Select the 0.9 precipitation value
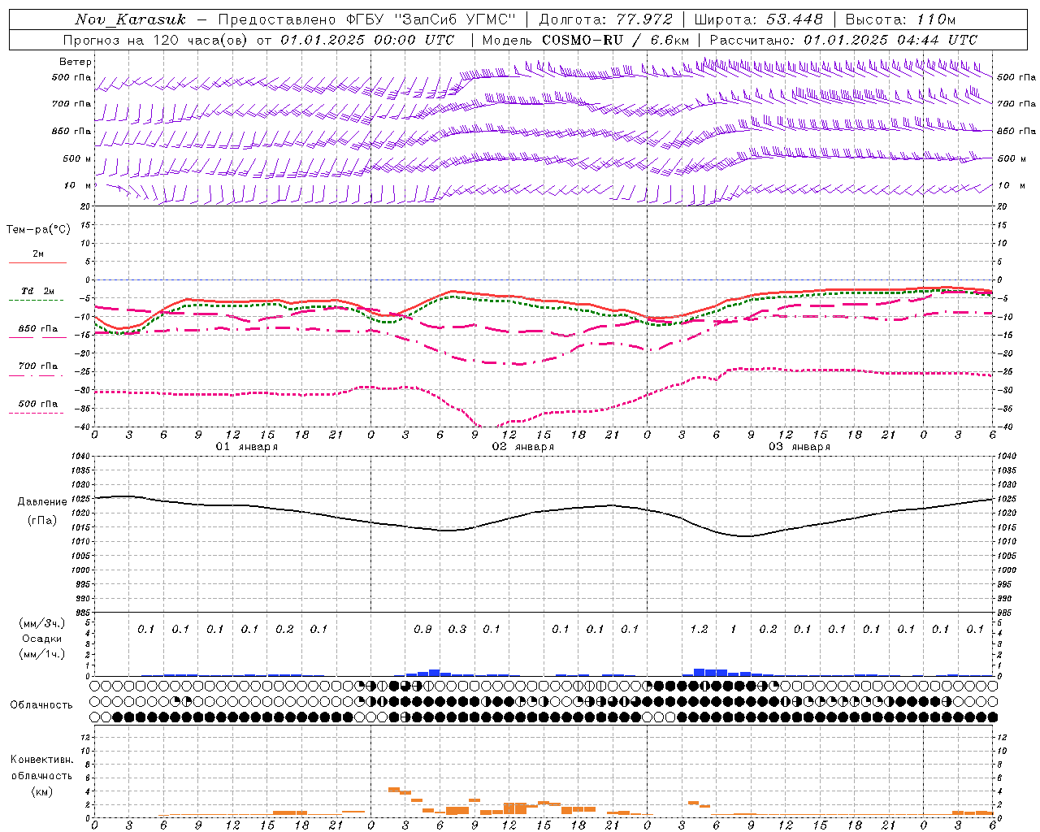 click(x=422, y=629)
